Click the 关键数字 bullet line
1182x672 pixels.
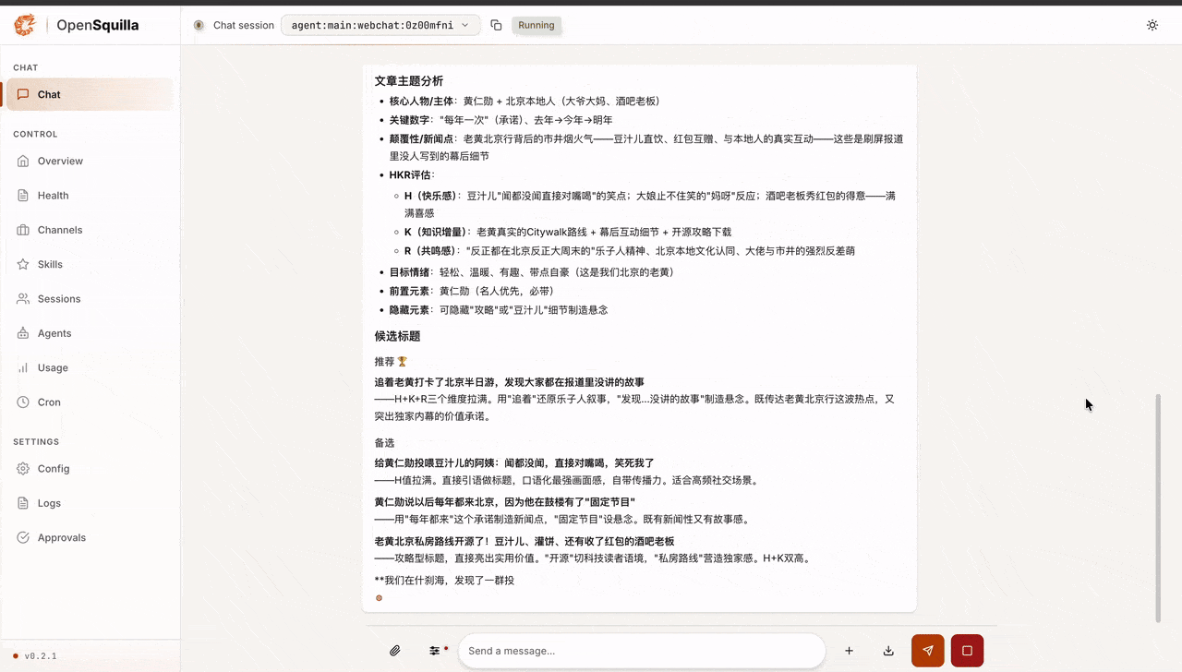pyautogui.click(x=501, y=120)
